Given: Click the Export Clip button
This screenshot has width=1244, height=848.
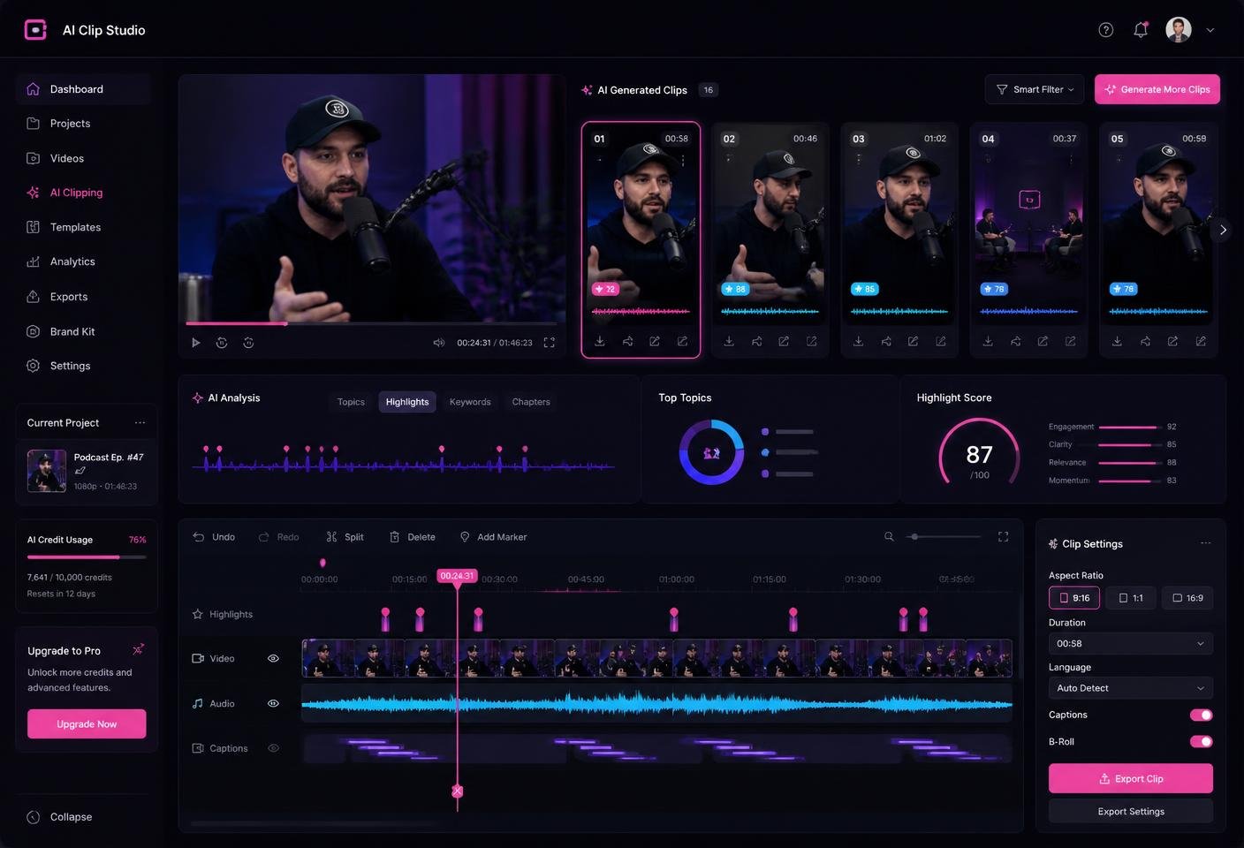Looking at the screenshot, I should tap(1131, 778).
